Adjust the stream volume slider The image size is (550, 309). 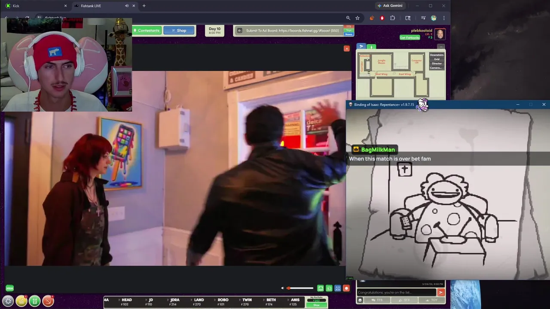300,288
